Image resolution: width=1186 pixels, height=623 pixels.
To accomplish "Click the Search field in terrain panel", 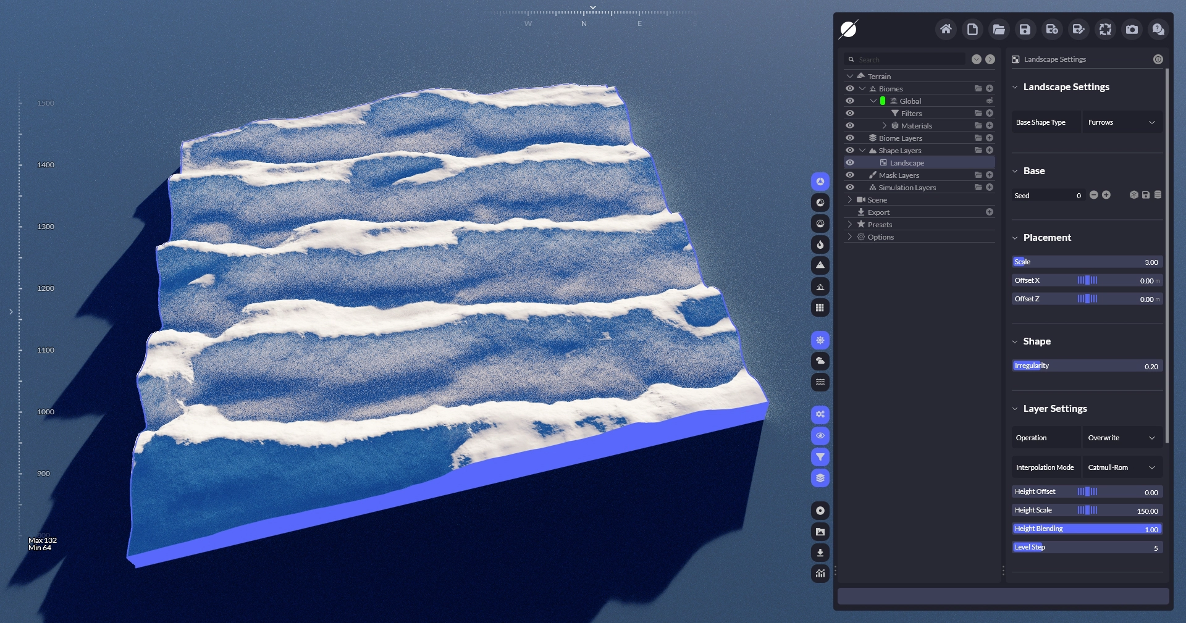I will [x=909, y=60].
